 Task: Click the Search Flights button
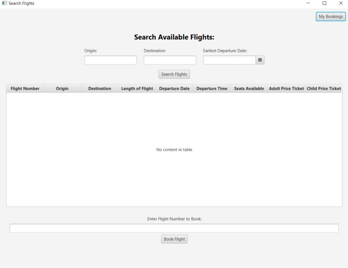pos(174,74)
